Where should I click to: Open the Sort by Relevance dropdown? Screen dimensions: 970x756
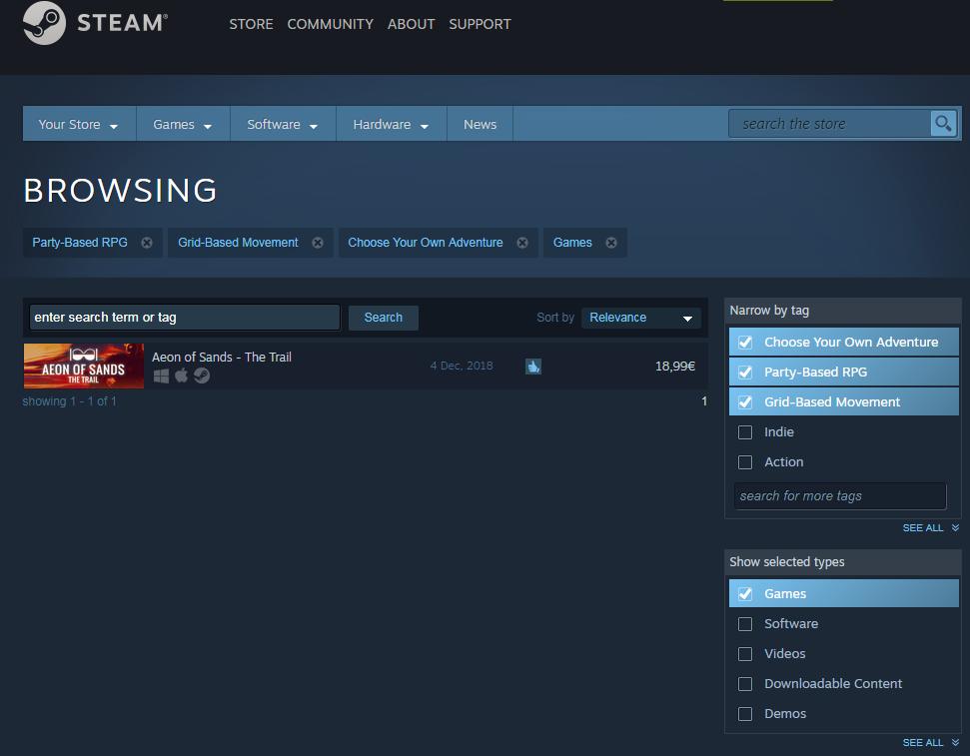point(641,318)
